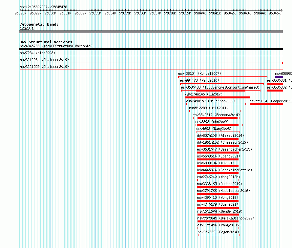Viewport: 292px width, 248px height.
Task: Click the nsv2791766 (Huddleston2016) label
Action: pos(223,191)
